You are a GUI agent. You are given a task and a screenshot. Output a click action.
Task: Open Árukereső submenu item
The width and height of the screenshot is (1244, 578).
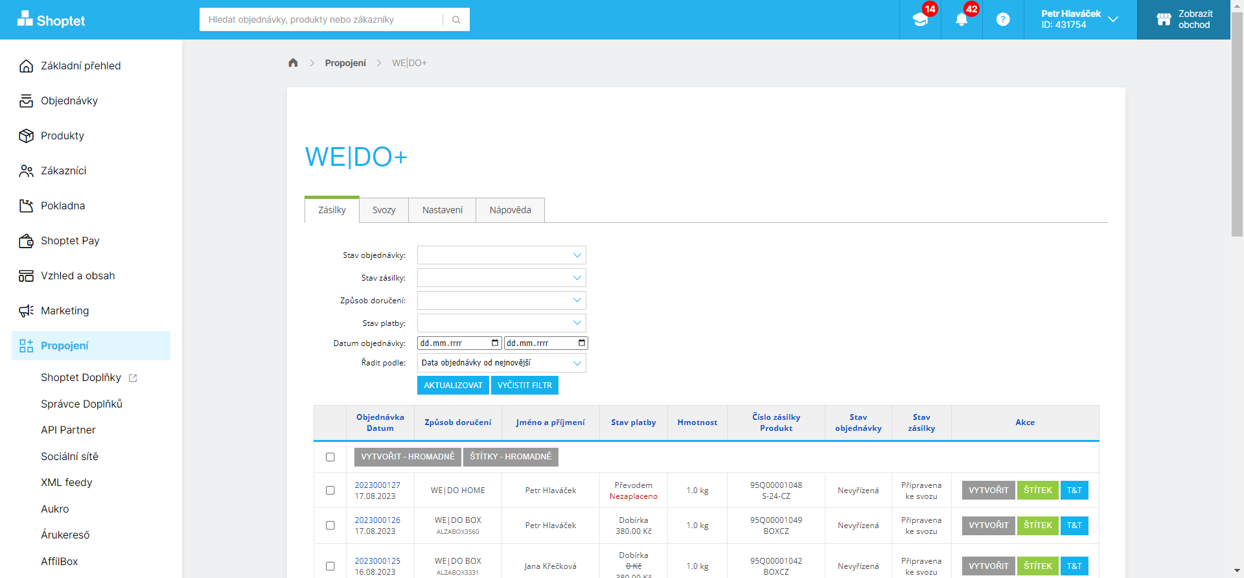[x=65, y=535]
